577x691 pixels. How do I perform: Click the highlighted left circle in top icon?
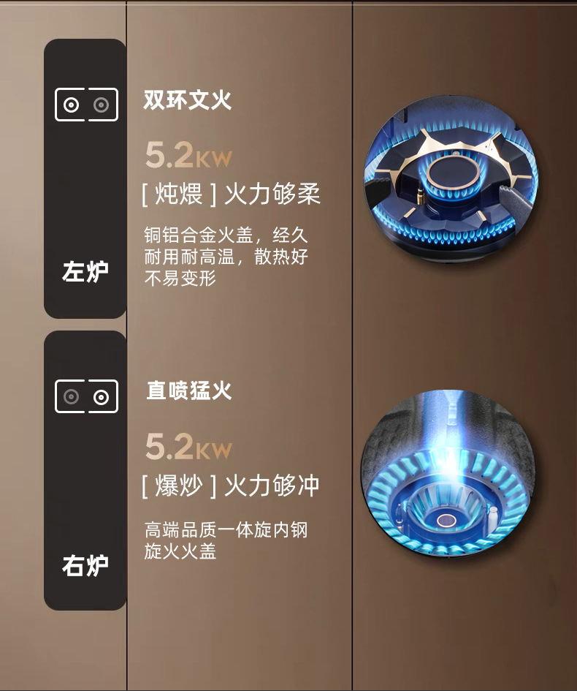[x=71, y=105]
